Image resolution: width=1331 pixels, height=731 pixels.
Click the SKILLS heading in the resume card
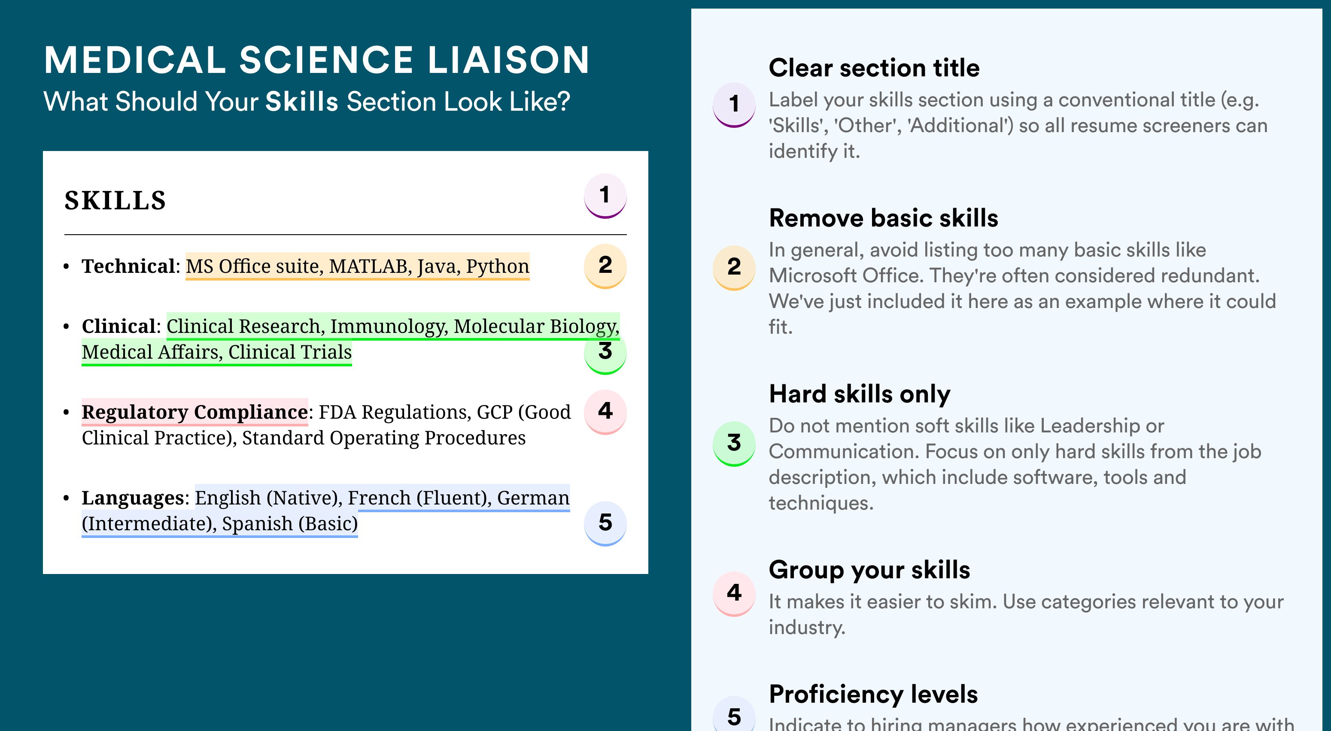(115, 200)
